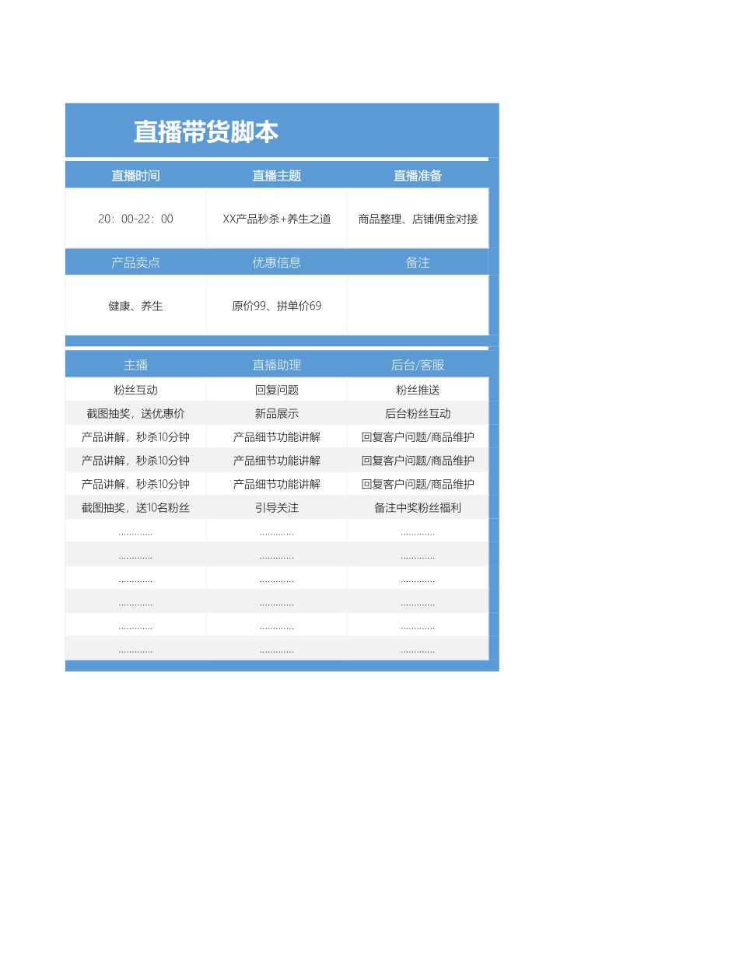Select the cell XX产品秒杀+养生之道
The height and width of the screenshot is (957, 739).
(x=277, y=219)
